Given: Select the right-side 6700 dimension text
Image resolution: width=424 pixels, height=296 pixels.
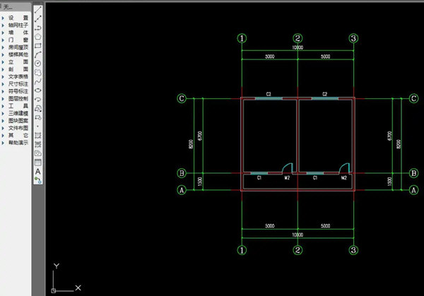Looking at the screenshot, I should (389, 136).
